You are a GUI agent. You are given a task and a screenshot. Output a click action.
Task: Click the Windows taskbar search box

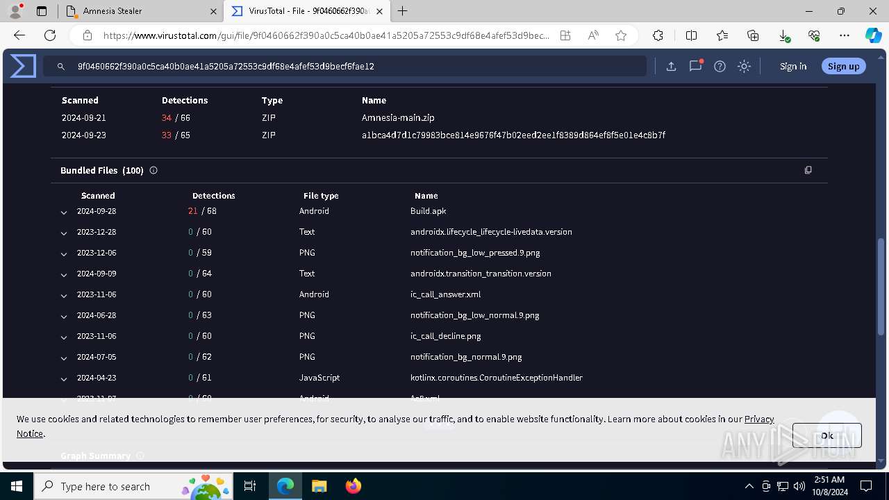pyautogui.click(x=133, y=486)
